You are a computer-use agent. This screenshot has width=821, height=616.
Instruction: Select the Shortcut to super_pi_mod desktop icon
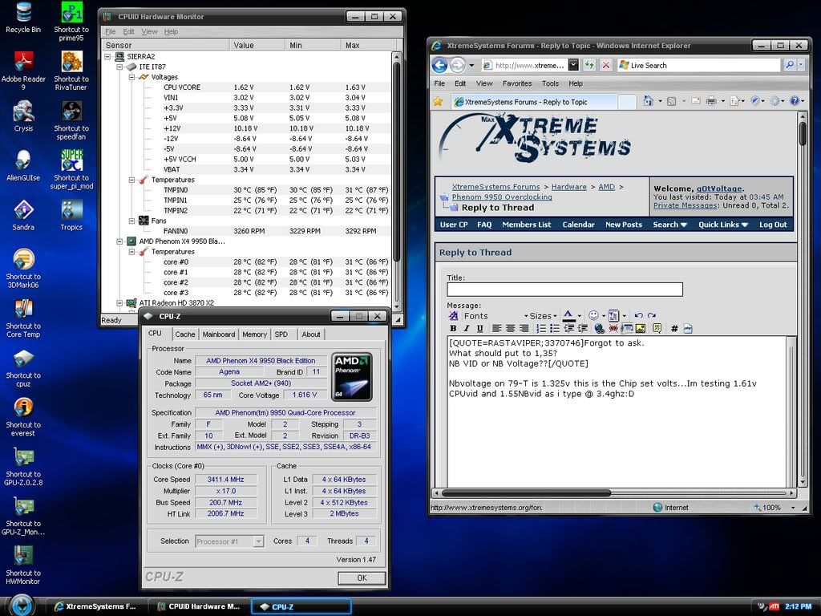pos(71,169)
